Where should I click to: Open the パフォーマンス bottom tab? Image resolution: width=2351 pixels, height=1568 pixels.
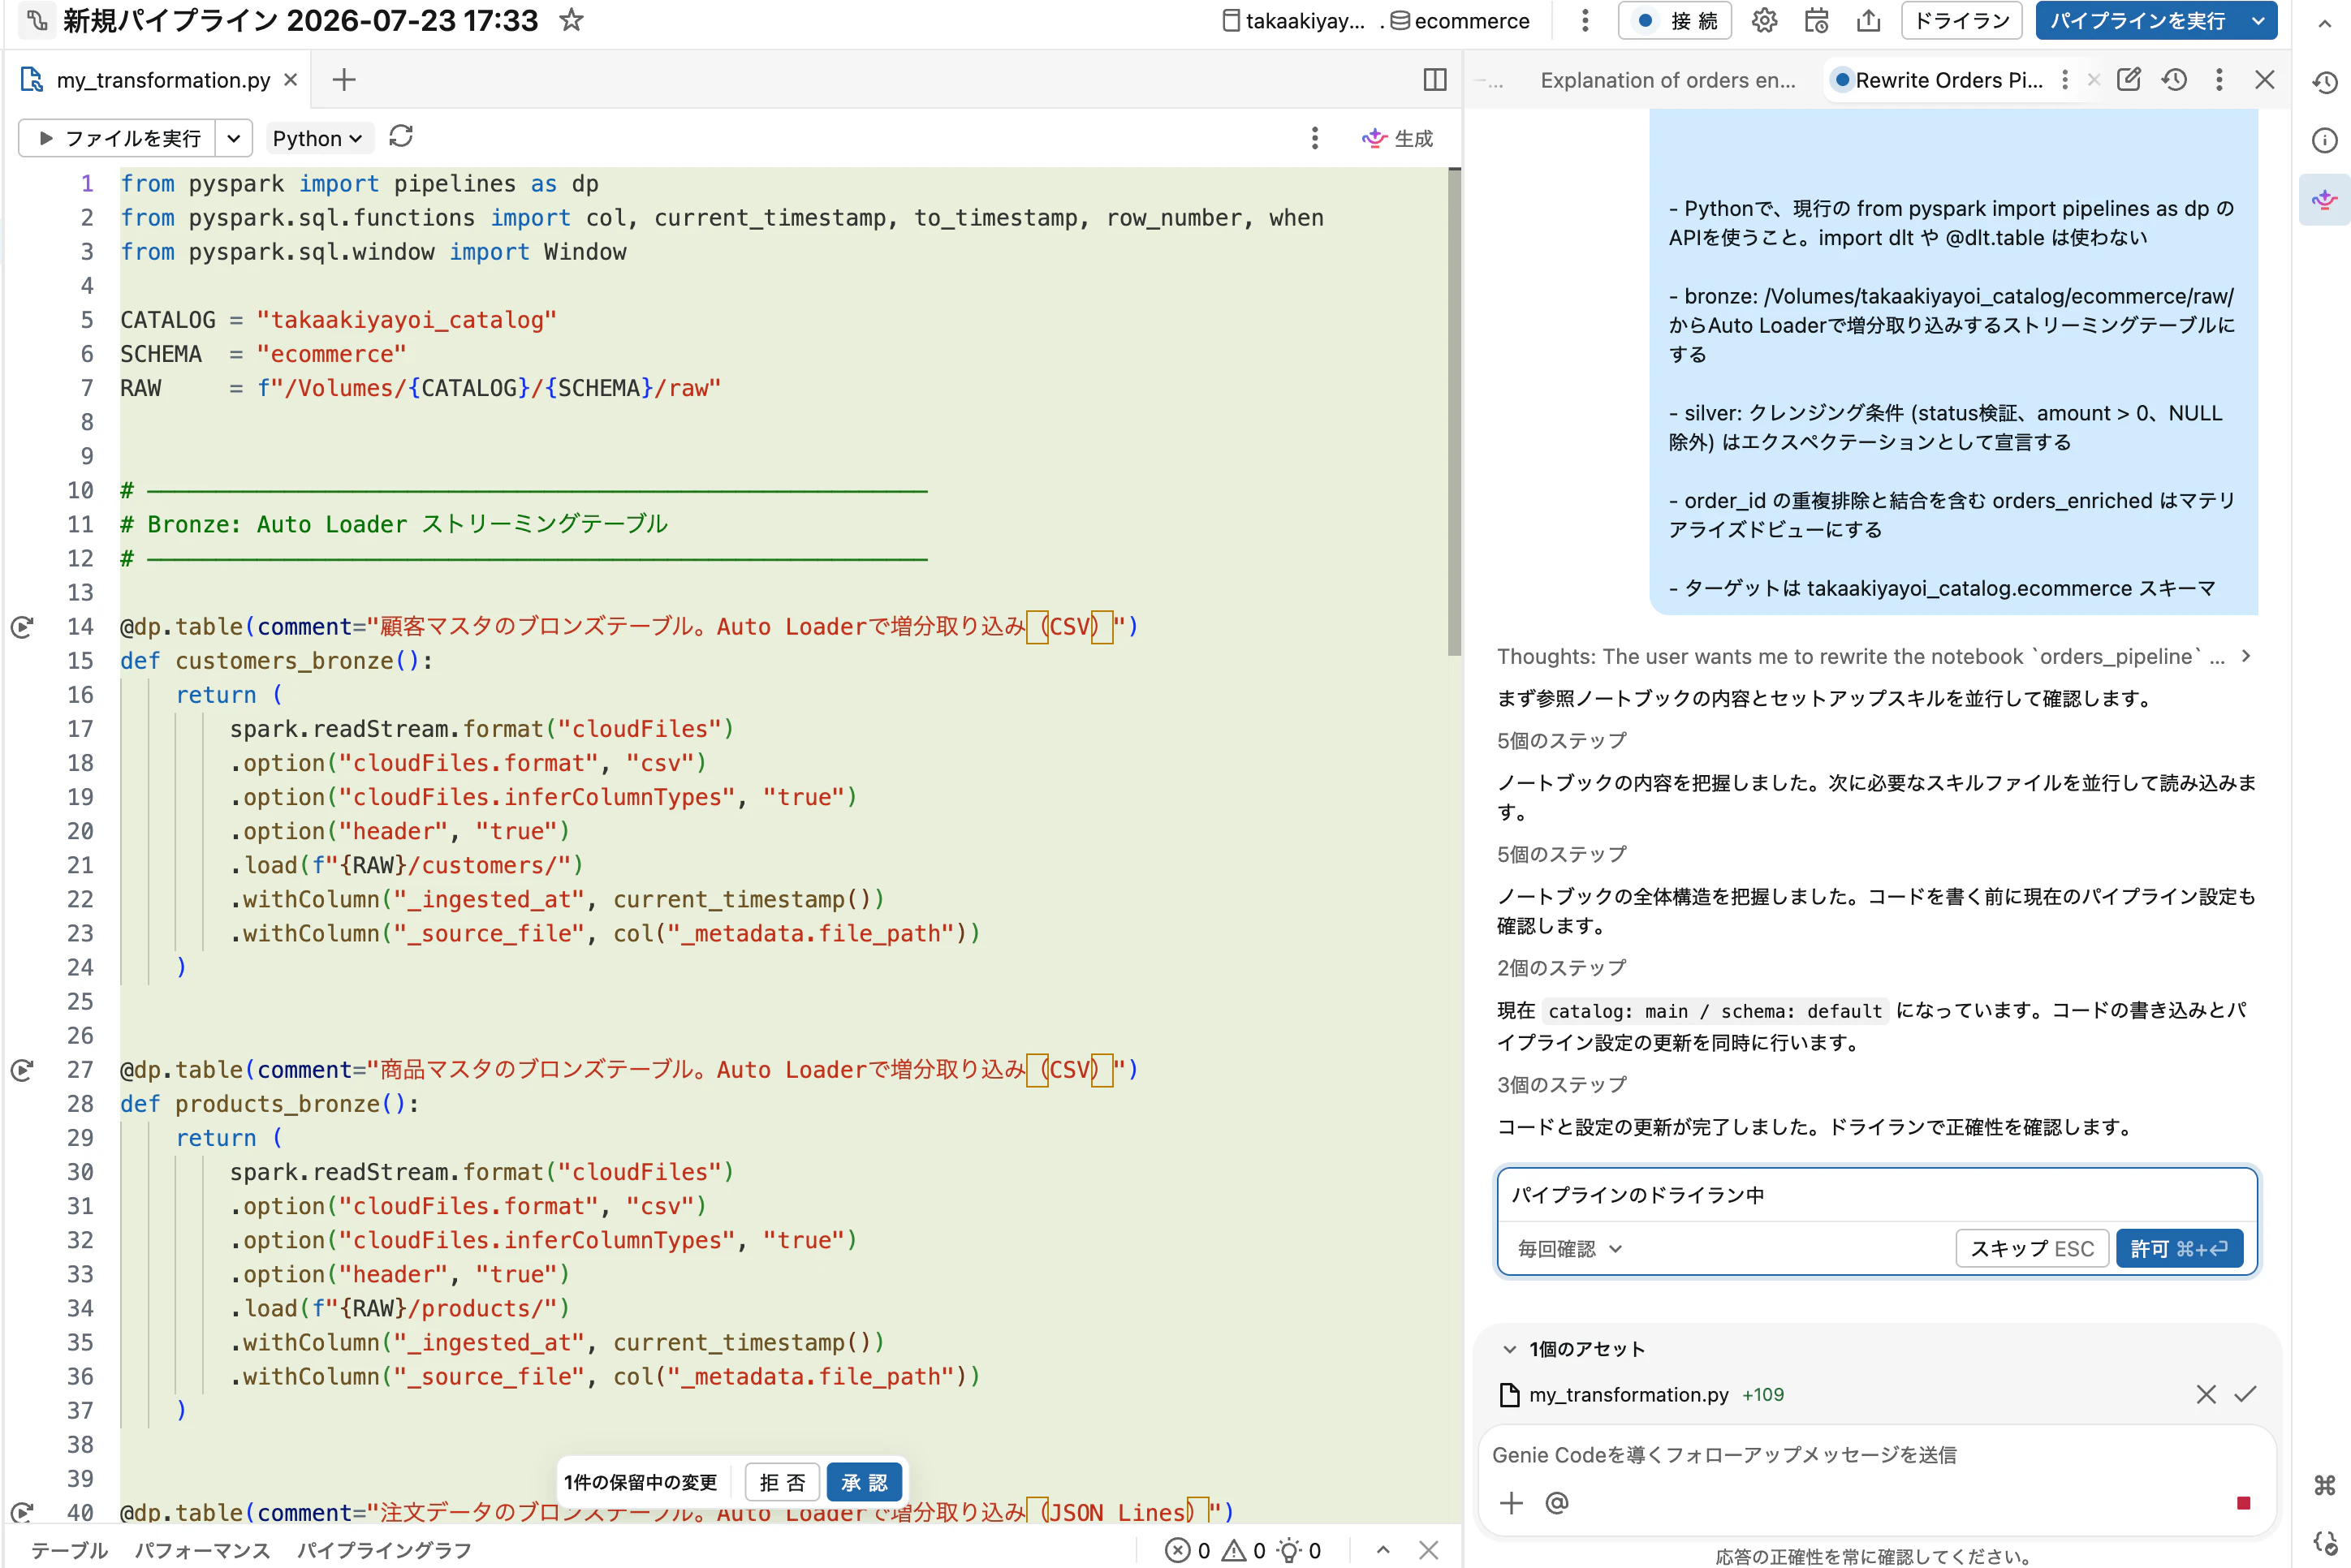(x=202, y=1551)
